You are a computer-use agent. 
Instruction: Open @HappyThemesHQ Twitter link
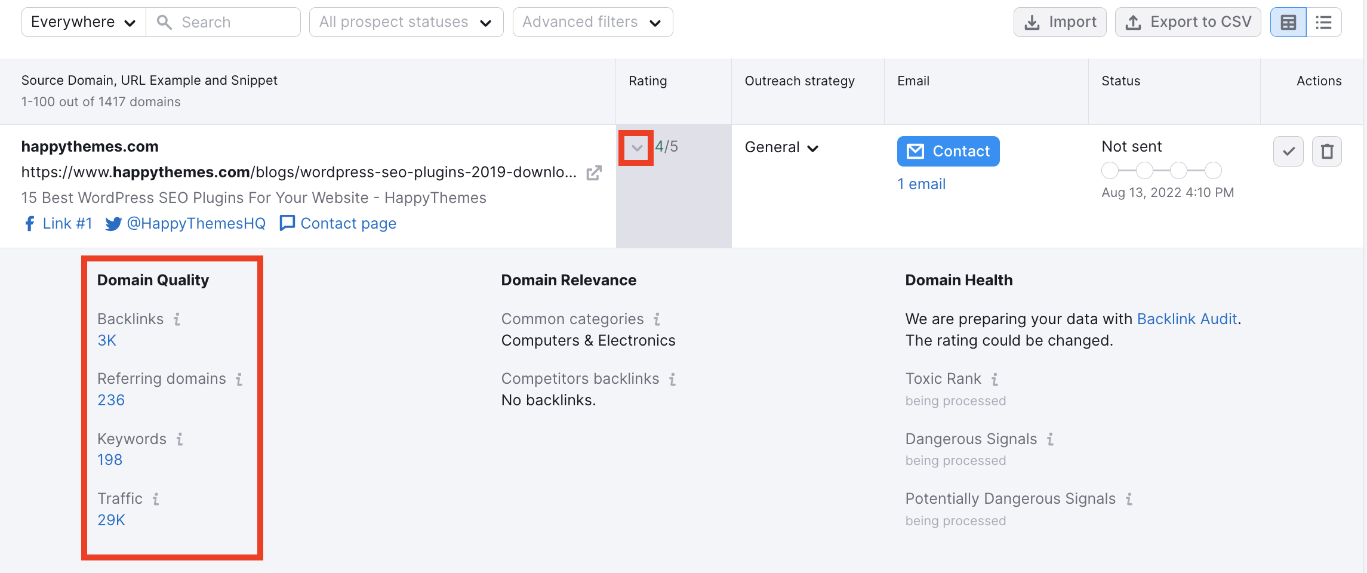coord(196,223)
